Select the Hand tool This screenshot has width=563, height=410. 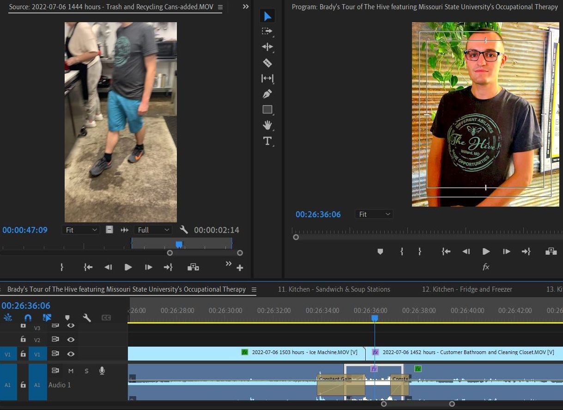pos(267,125)
